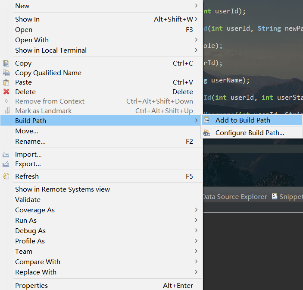Expand the Run As submenu arrow

[x=196, y=220]
